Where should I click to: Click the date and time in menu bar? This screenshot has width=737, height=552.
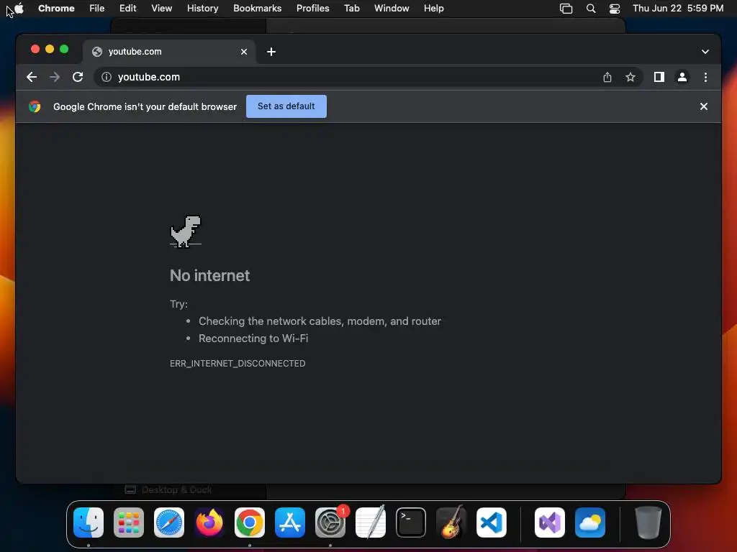[x=678, y=8]
